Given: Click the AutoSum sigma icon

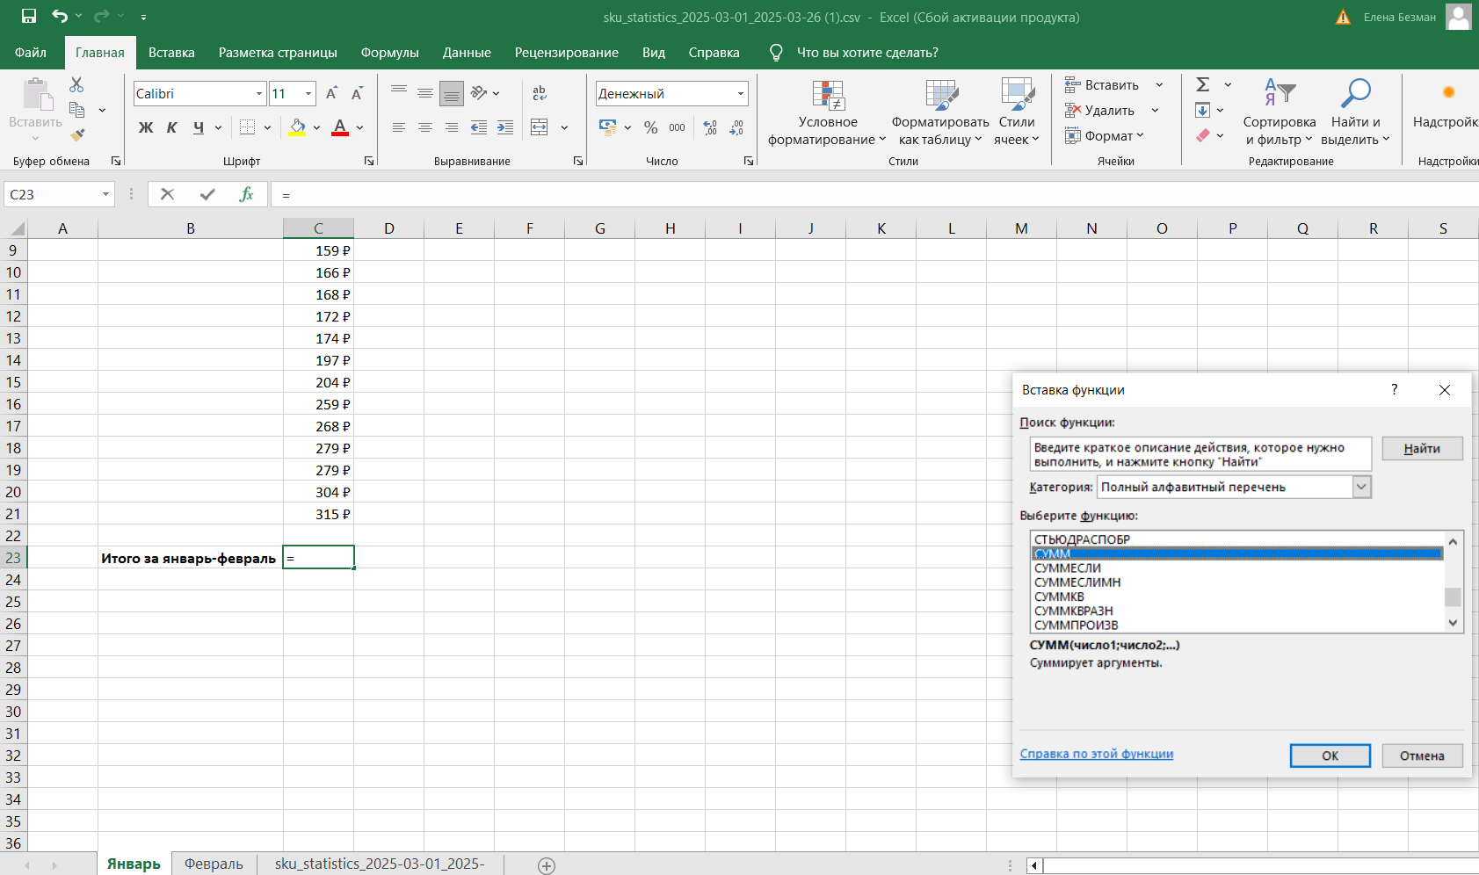Looking at the screenshot, I should click(x=1203, y=84).
